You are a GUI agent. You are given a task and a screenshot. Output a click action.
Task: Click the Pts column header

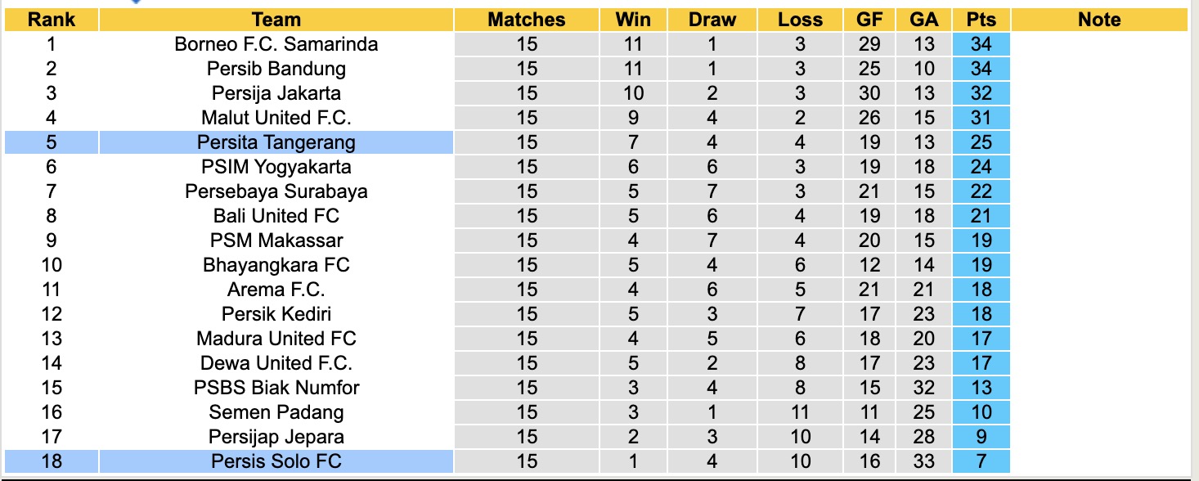tap(981, 20)
